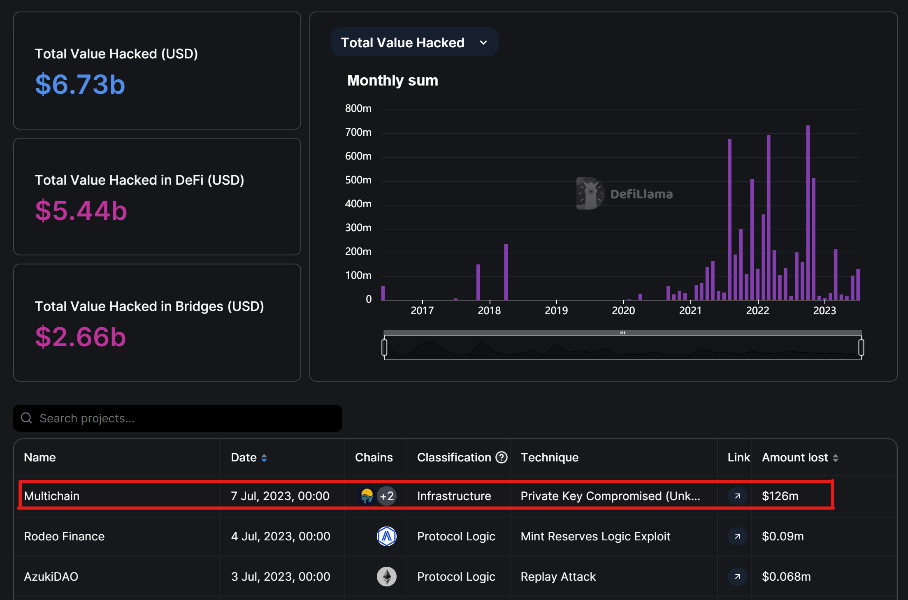Image resolution: width=908 pixels, height=600 pixels.
Task: Click the $2.66b bridges hacked figure
Action: (x=80, y=337)
